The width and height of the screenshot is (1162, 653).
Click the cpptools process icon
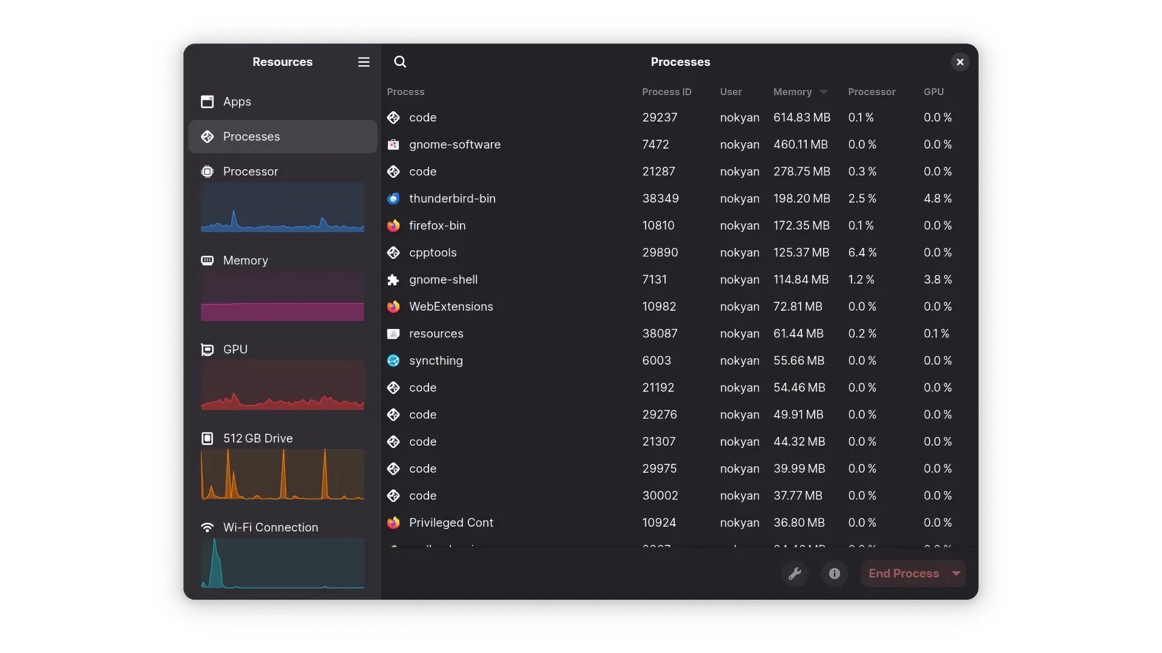(393, 253)
